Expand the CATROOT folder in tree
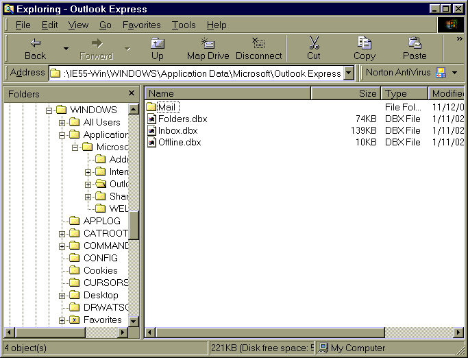468x358 pixels. tap(62, 234)
